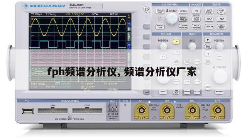This screenshot has height=139, width=247.
Task: Click the cyan square waveform trace
Action: pos(78,44)
